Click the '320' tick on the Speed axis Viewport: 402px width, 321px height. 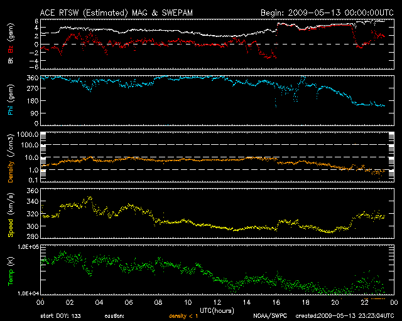[x=33, y=214]
